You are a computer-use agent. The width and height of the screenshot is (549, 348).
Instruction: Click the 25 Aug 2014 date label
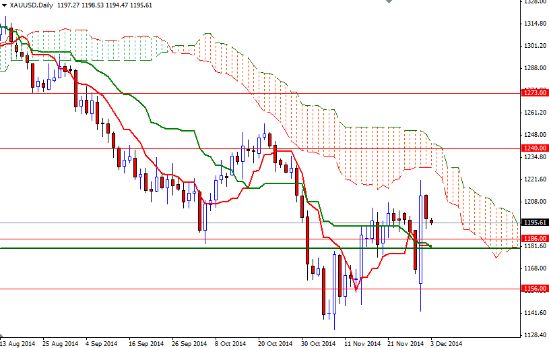60,344
